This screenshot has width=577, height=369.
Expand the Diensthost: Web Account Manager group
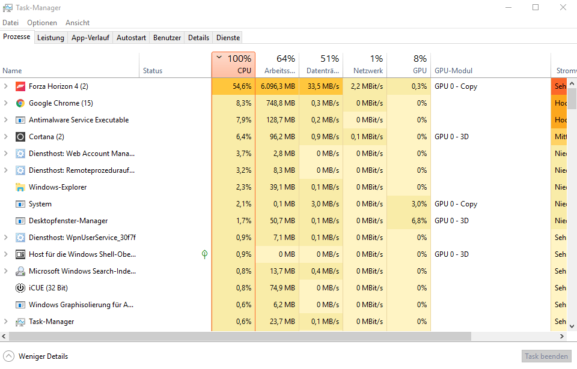[x=5, y=153]
